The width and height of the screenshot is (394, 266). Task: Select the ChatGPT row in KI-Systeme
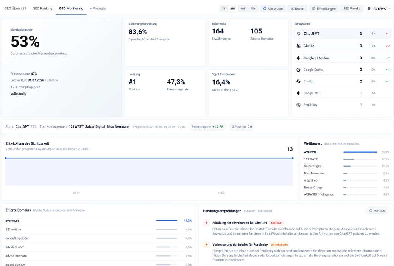(343, 34)
